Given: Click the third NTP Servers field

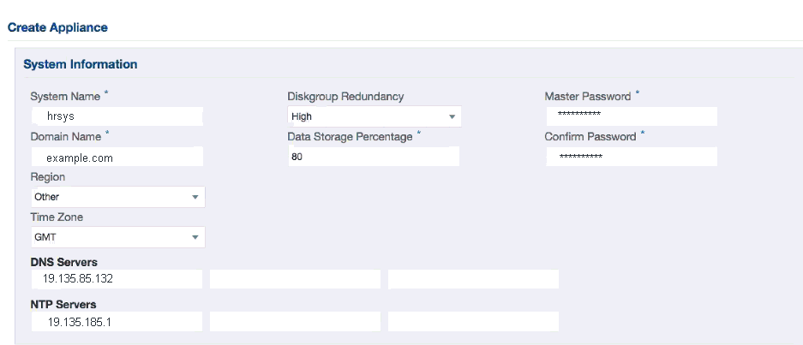Looking at the screenshot, I should 473,322.
